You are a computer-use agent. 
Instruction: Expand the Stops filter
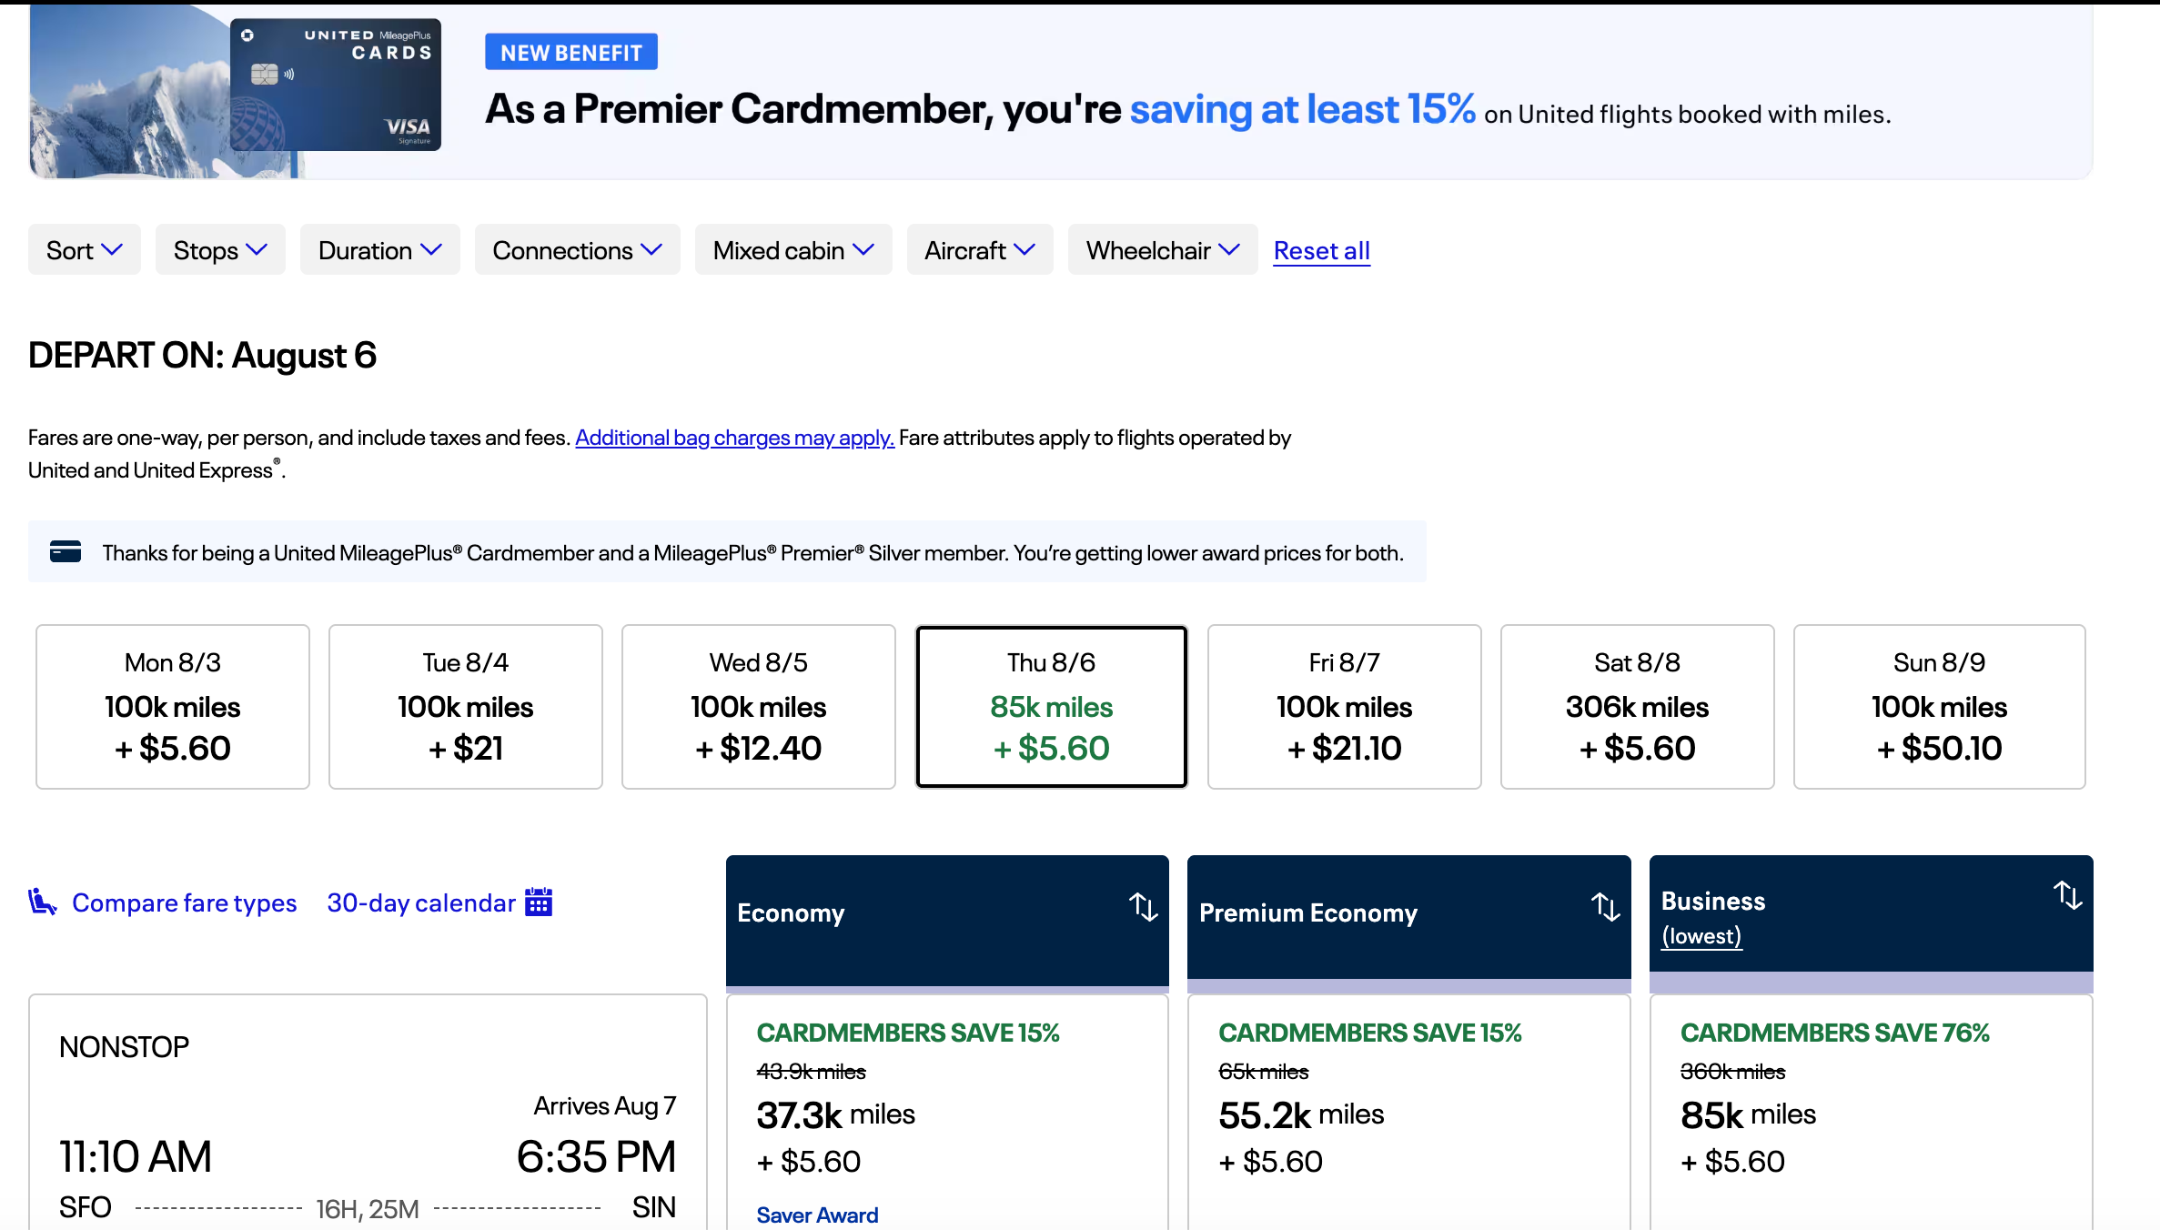tap(220, 250)
